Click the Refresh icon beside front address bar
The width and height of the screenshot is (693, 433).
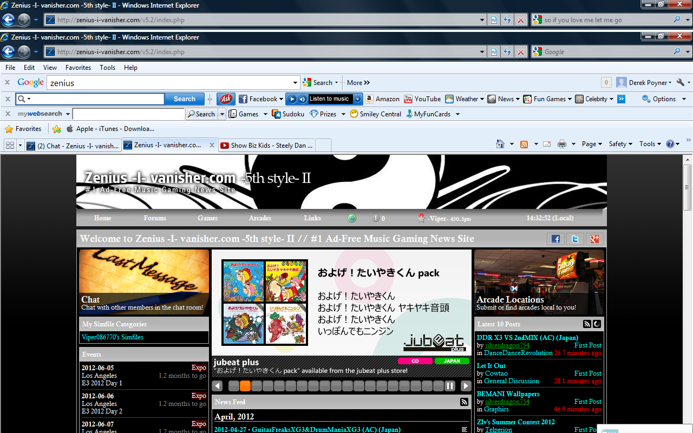(x=507, y=52)
